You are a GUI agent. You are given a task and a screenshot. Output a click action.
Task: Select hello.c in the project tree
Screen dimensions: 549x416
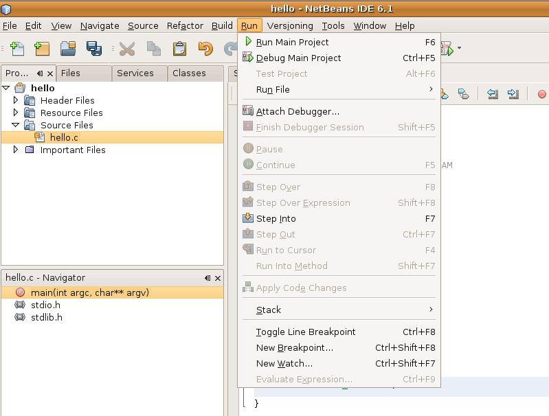pos(112,137)
